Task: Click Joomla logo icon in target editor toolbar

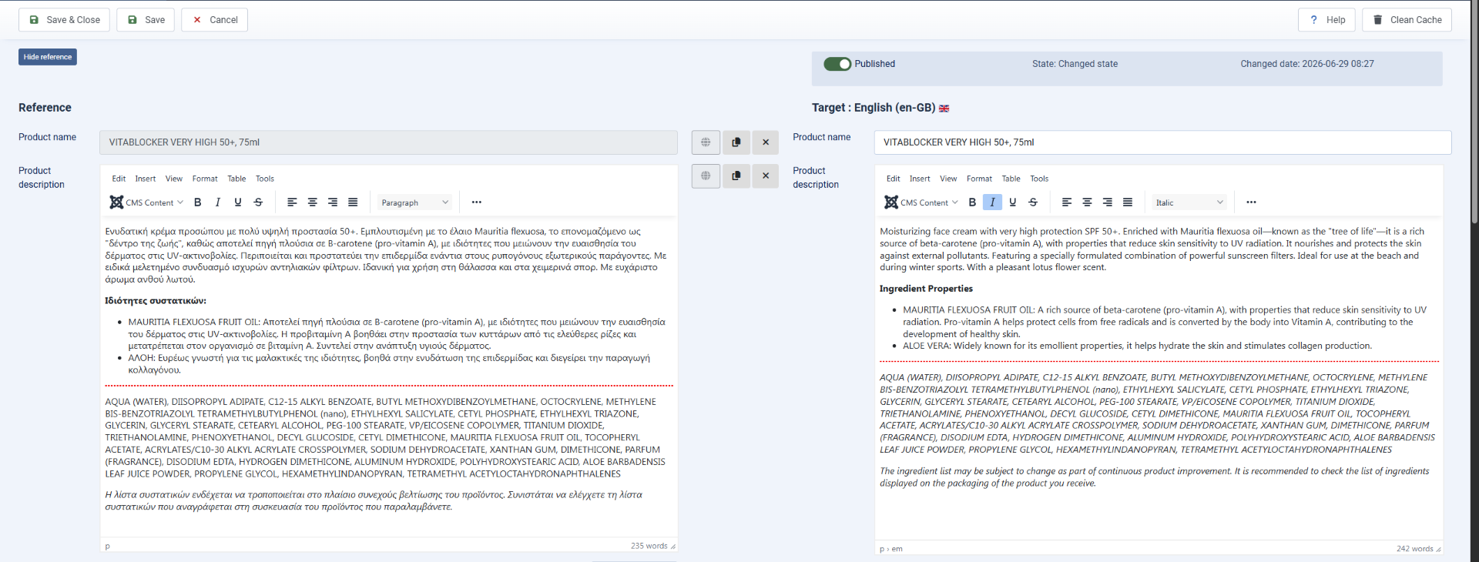Action: (x=891, y=202)
